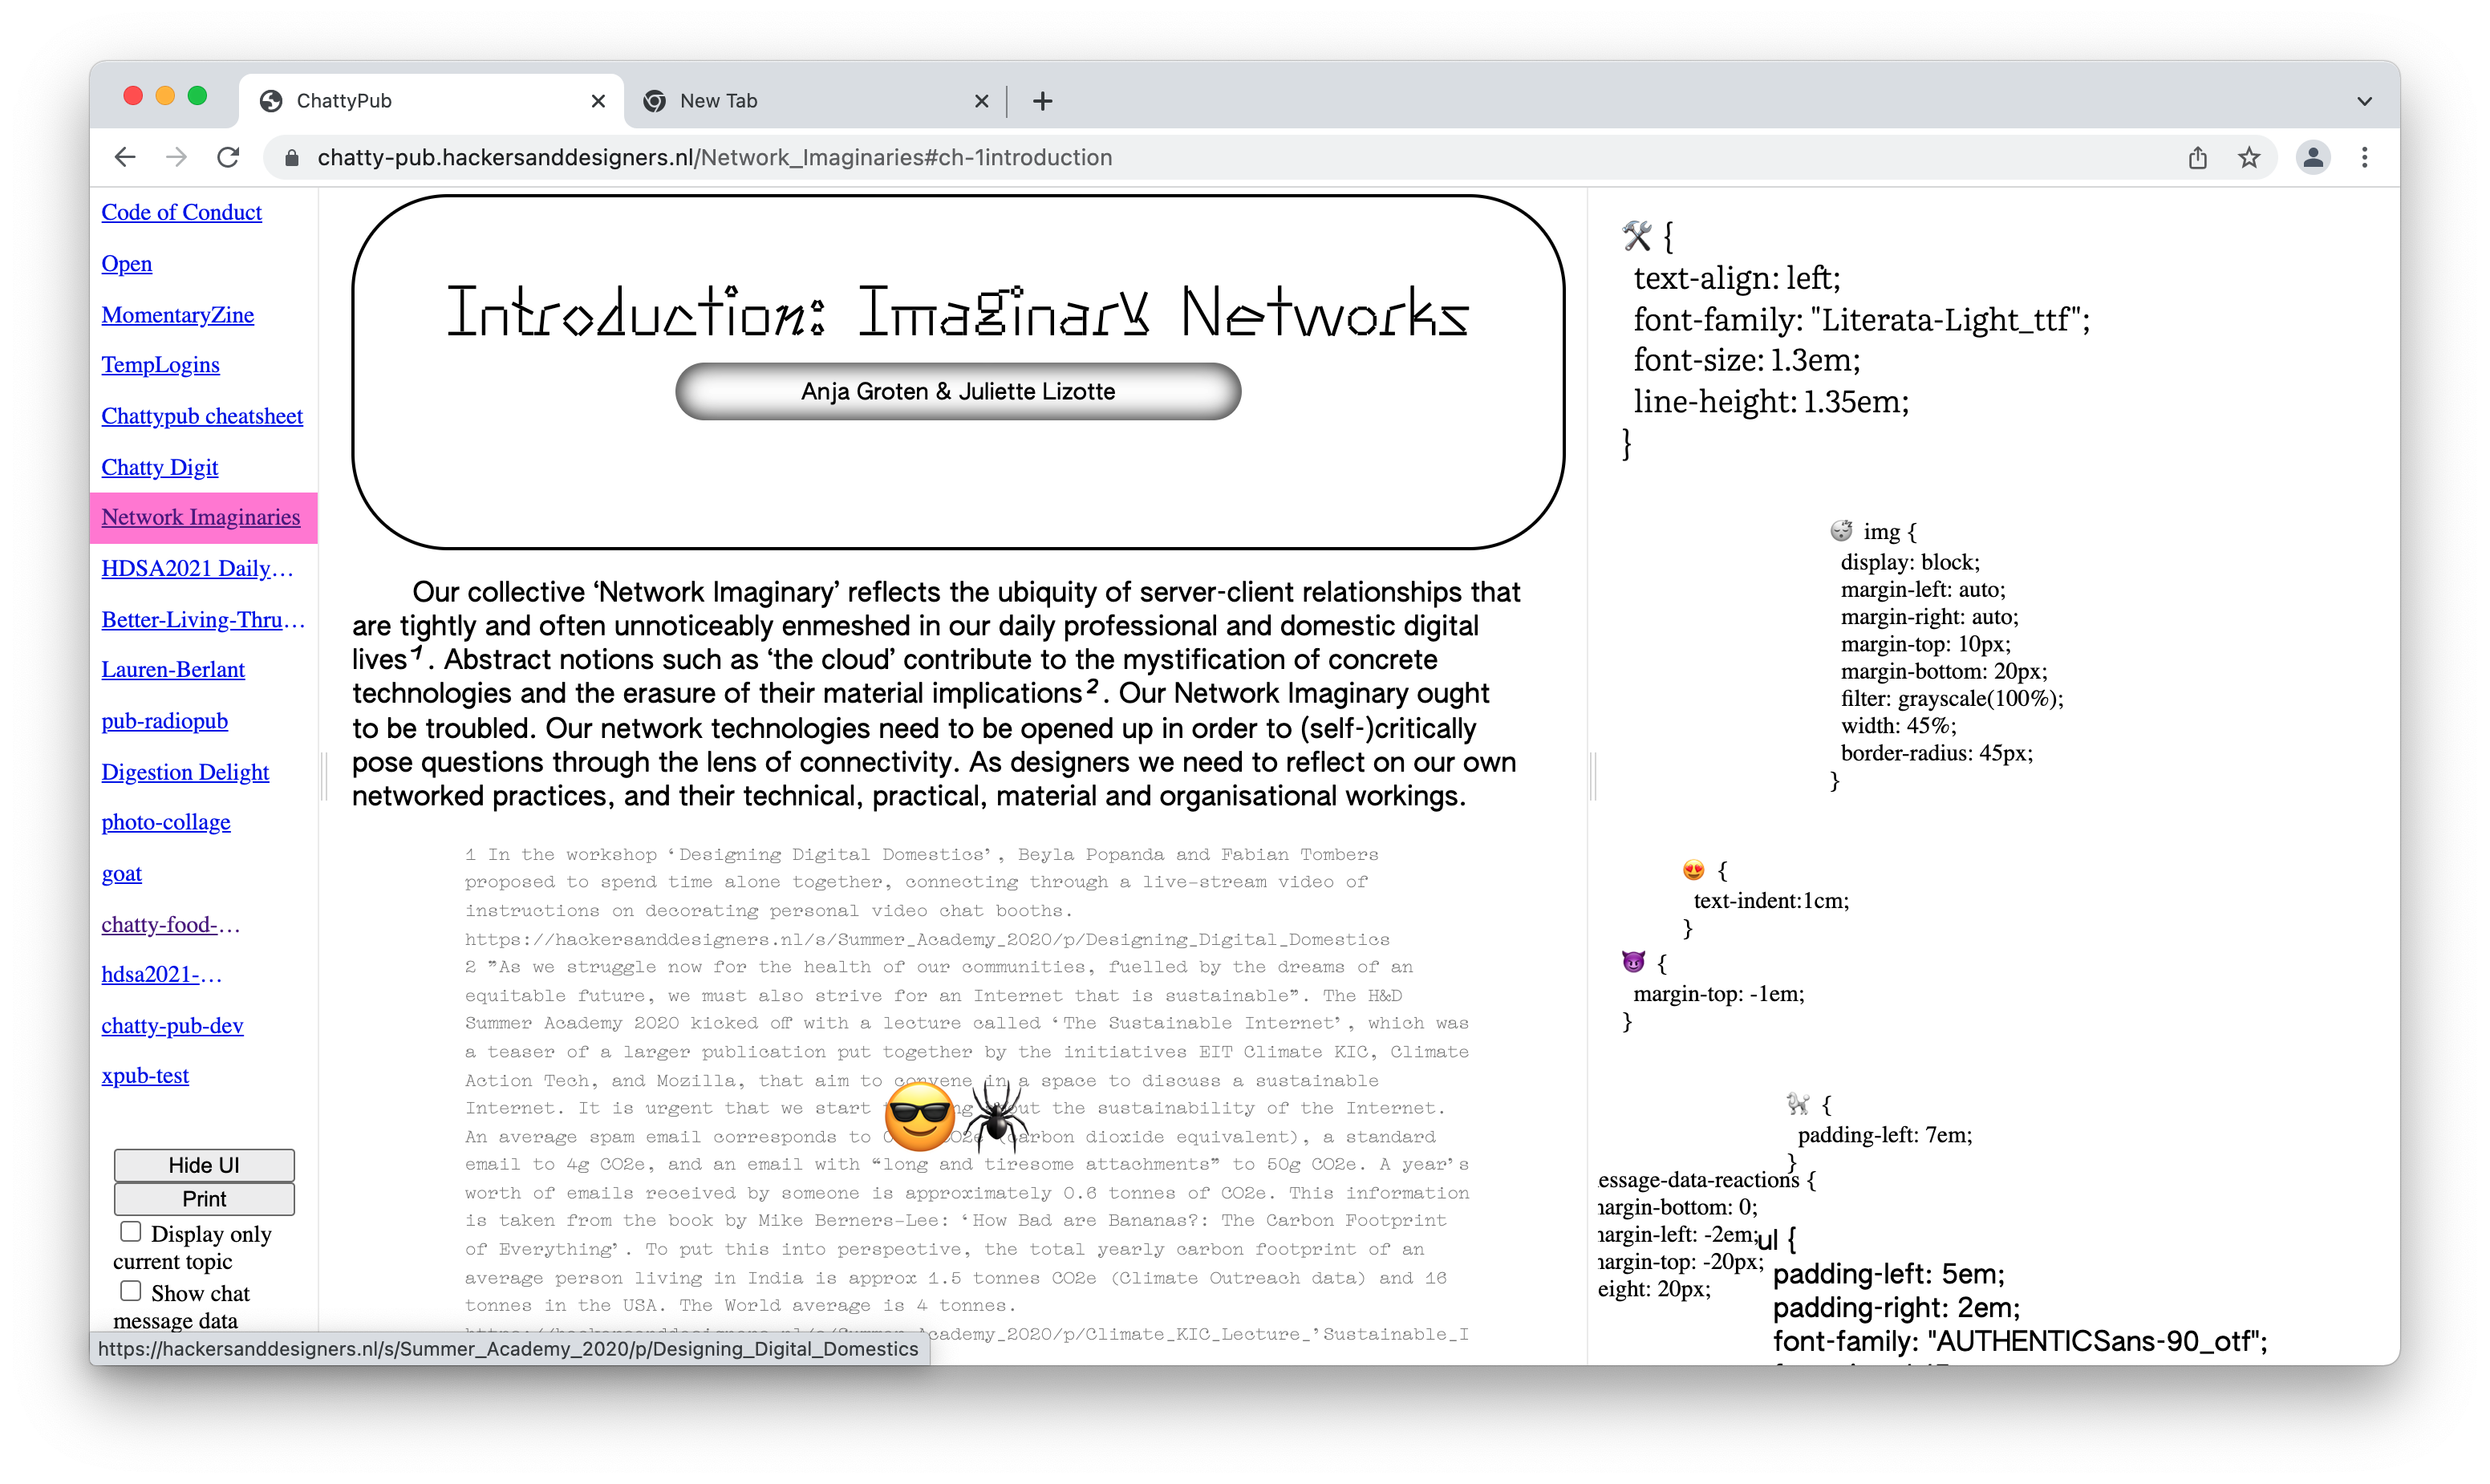Enable Show chat message data
The image size is (2490, 1484).
point(131,1291)
